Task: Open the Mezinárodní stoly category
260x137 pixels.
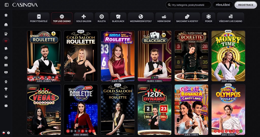Action: (x=141, y=19)
